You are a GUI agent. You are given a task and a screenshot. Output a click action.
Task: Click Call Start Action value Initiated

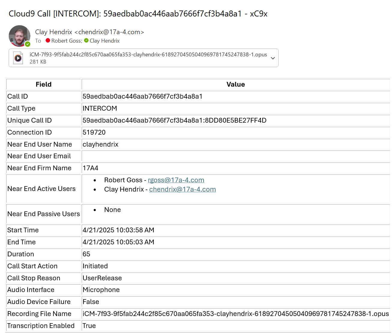click(95, 266)
